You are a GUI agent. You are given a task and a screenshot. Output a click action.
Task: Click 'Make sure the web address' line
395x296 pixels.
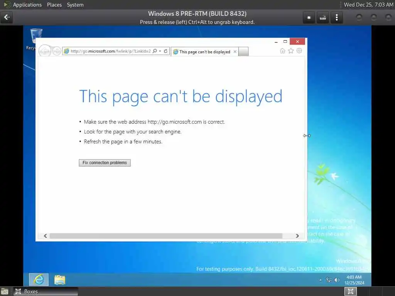[x=154, y=122]
